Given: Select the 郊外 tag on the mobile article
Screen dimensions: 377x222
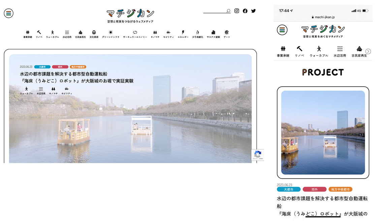Looking at the screenshot, I should point(315,189).
